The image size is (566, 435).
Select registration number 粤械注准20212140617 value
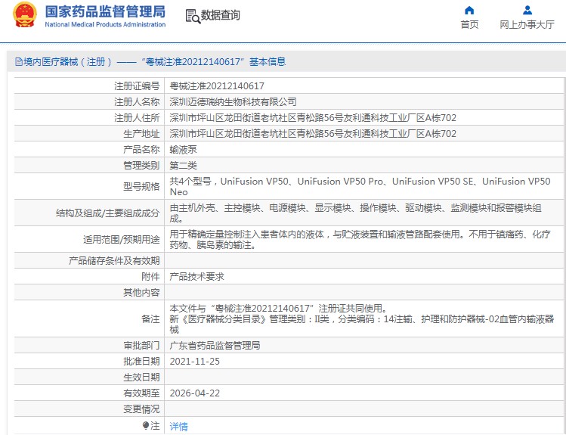[x=217, y=86]
